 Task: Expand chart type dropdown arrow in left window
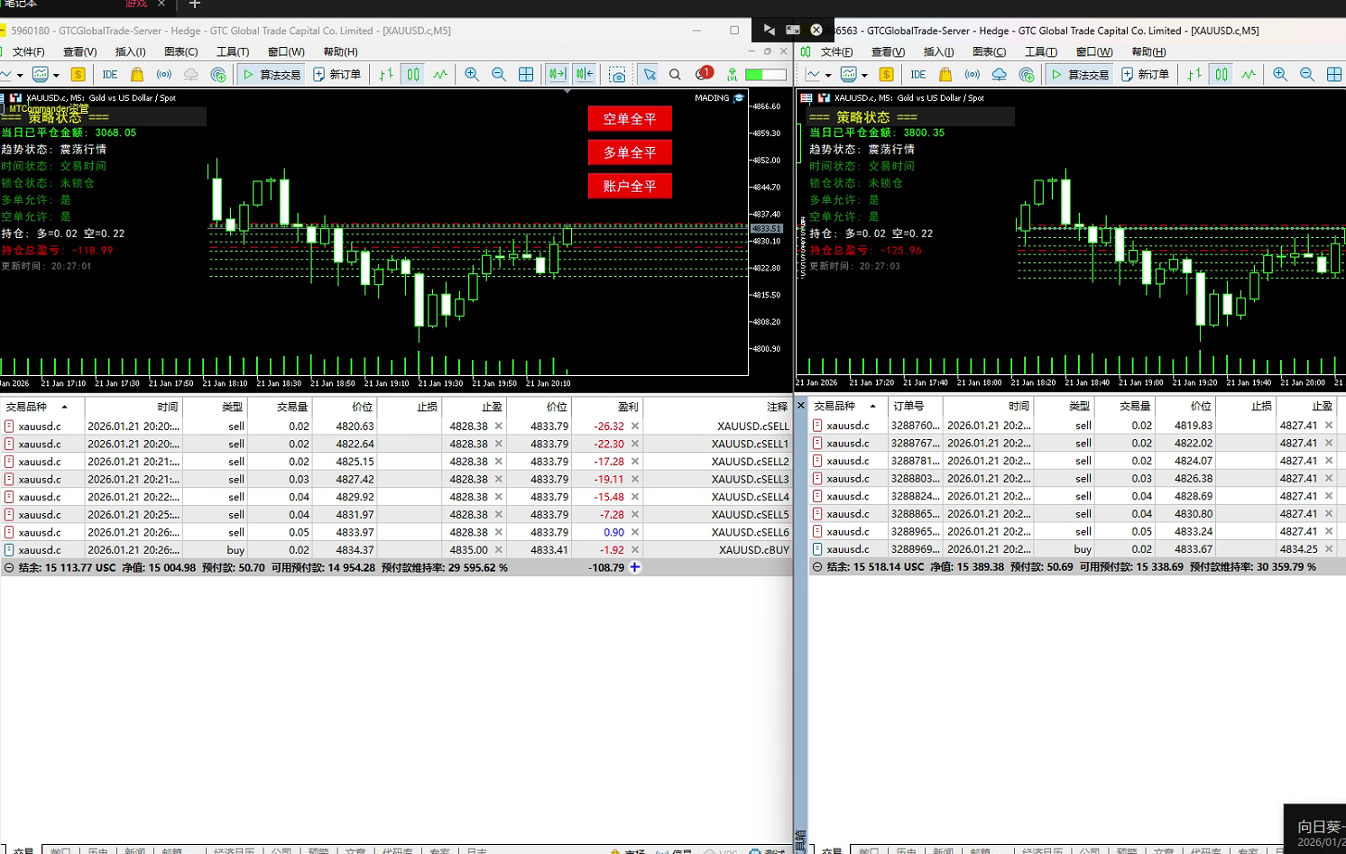(20, 76)
